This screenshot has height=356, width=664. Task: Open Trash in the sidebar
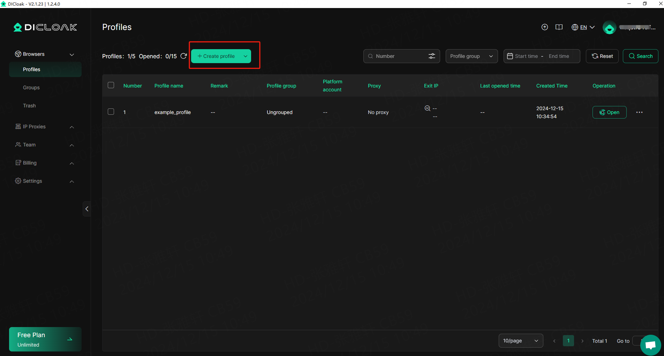(29, 106)
